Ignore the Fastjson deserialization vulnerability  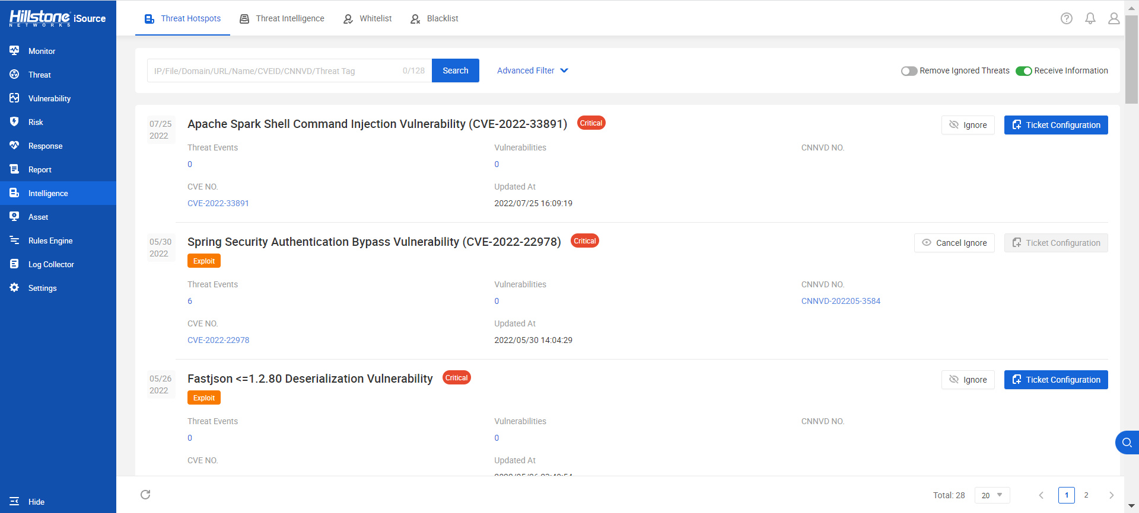[x=968, y=380]
